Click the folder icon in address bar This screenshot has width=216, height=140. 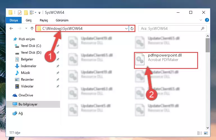click(x=39, y=29)
